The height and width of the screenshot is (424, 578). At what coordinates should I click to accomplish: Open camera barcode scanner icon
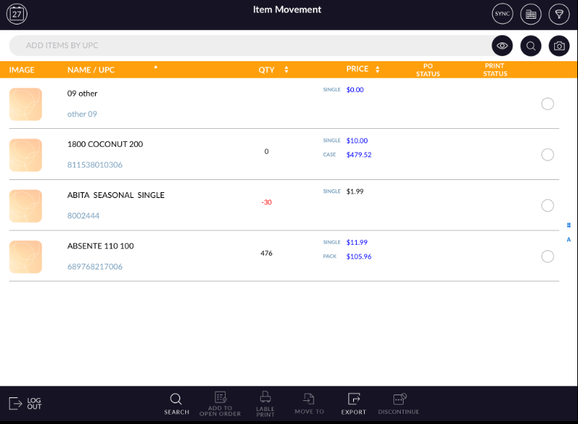point(559,46)
